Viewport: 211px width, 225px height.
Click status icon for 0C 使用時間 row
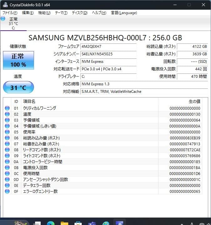click(7, 173)
